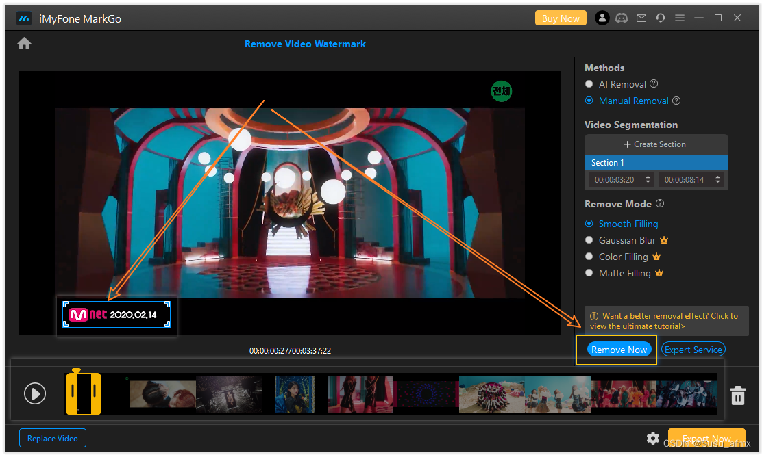
Task: Click Replace Video button
Action: click(x=53, y=438)
